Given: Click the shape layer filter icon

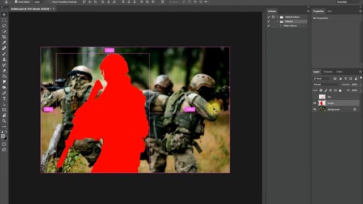Looking at the screenshot, I should pos(351,79).
